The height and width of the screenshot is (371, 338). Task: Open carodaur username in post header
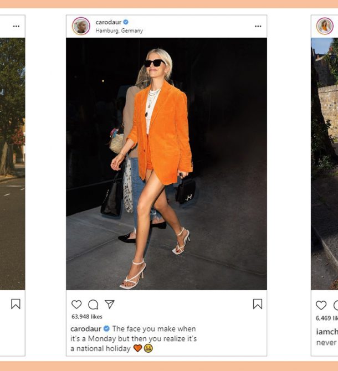(109, 22)
